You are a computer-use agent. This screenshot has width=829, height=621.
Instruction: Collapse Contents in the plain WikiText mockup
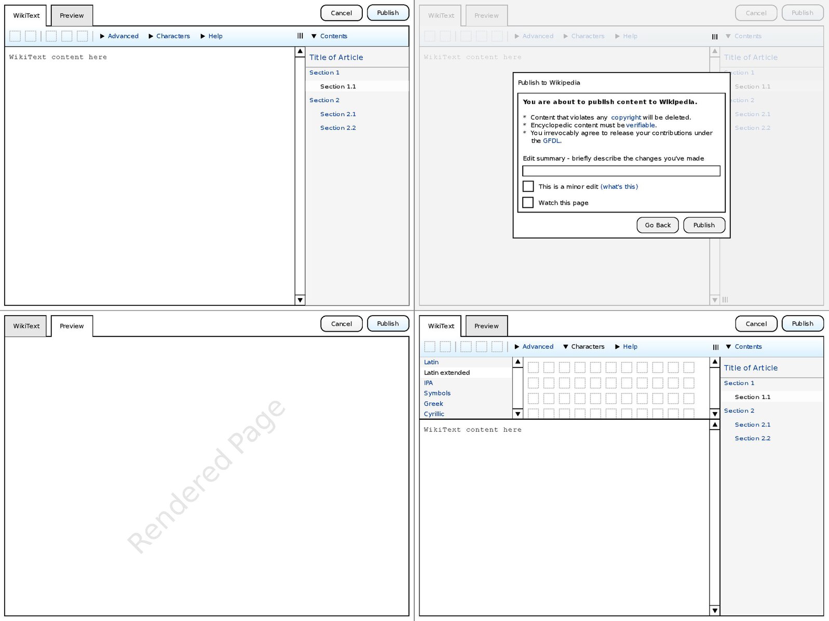(x=329, y=36)
